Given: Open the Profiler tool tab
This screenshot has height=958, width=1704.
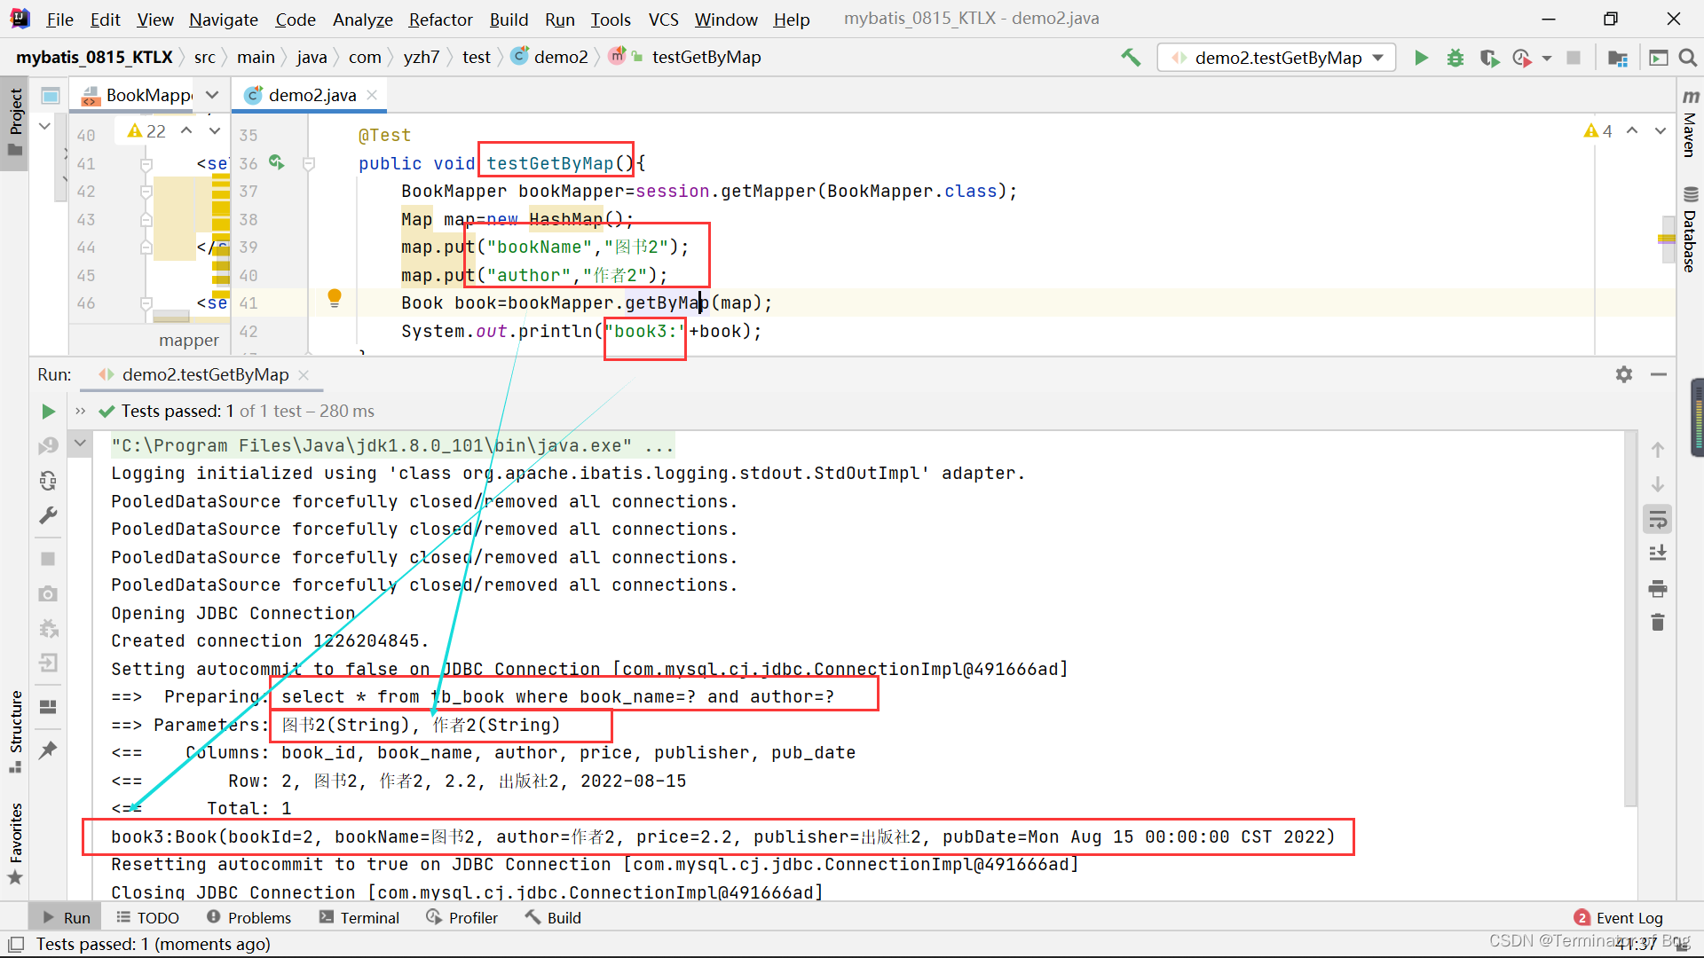Looking at the screenshot, I should pos(461,917).
